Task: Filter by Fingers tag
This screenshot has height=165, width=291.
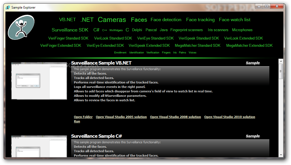Action: pyautogui.click(x=166, y=53)
